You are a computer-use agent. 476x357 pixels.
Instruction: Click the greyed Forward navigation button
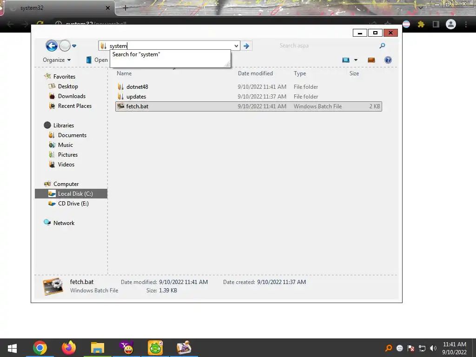pyautogui.click(x=65, y=46)
